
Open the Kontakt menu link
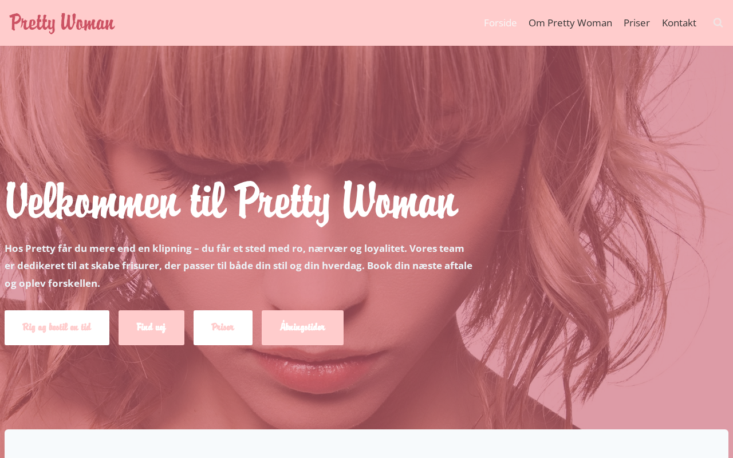pos(679,23)
